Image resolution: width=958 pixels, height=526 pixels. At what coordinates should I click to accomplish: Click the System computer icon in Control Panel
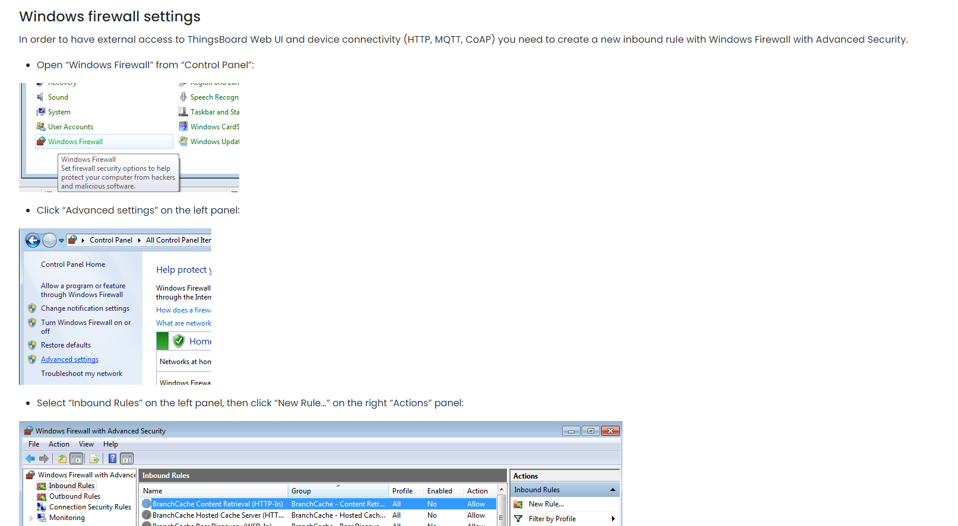(x=40, y=111)
